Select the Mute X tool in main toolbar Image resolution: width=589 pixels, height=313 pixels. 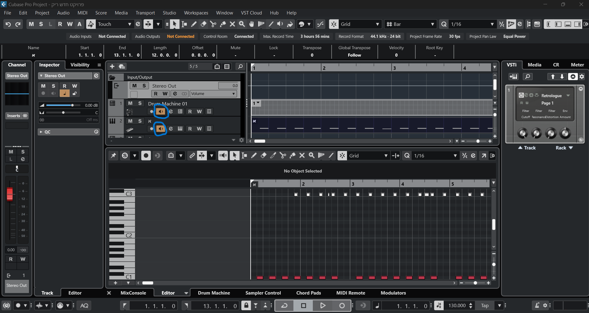pos(232,24)
